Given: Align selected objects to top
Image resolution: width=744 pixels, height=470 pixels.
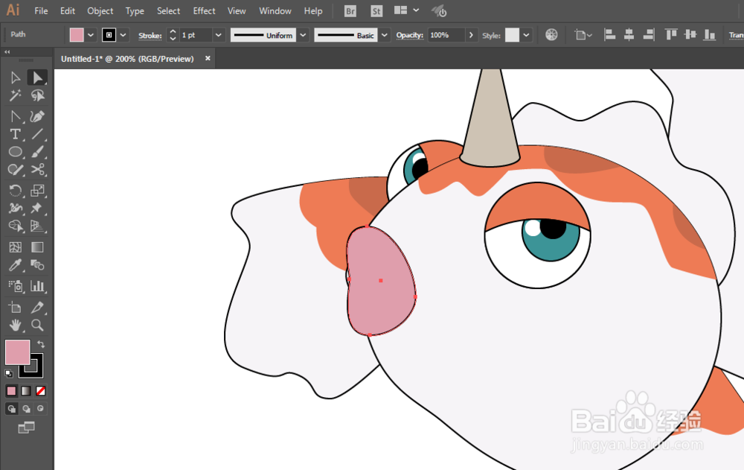Looking at the screenshot, I should click(671, 35).
